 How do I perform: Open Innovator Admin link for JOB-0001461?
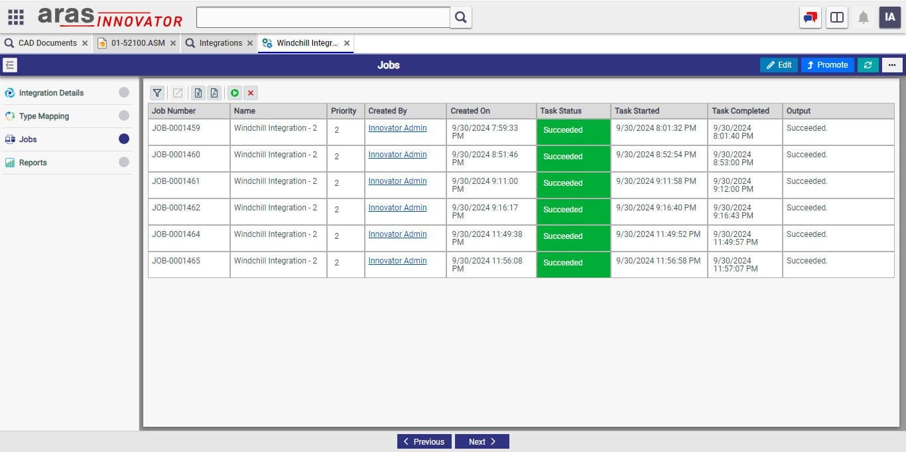pos(397,181)
